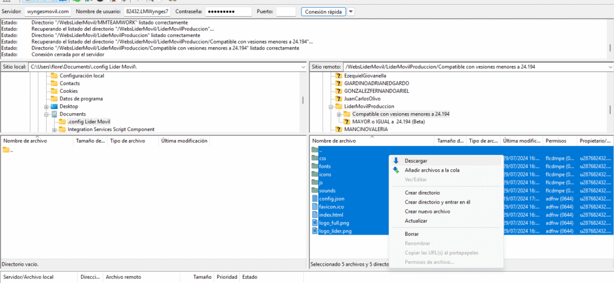Choose Crear directorio from the context menu

pos(422,193)
